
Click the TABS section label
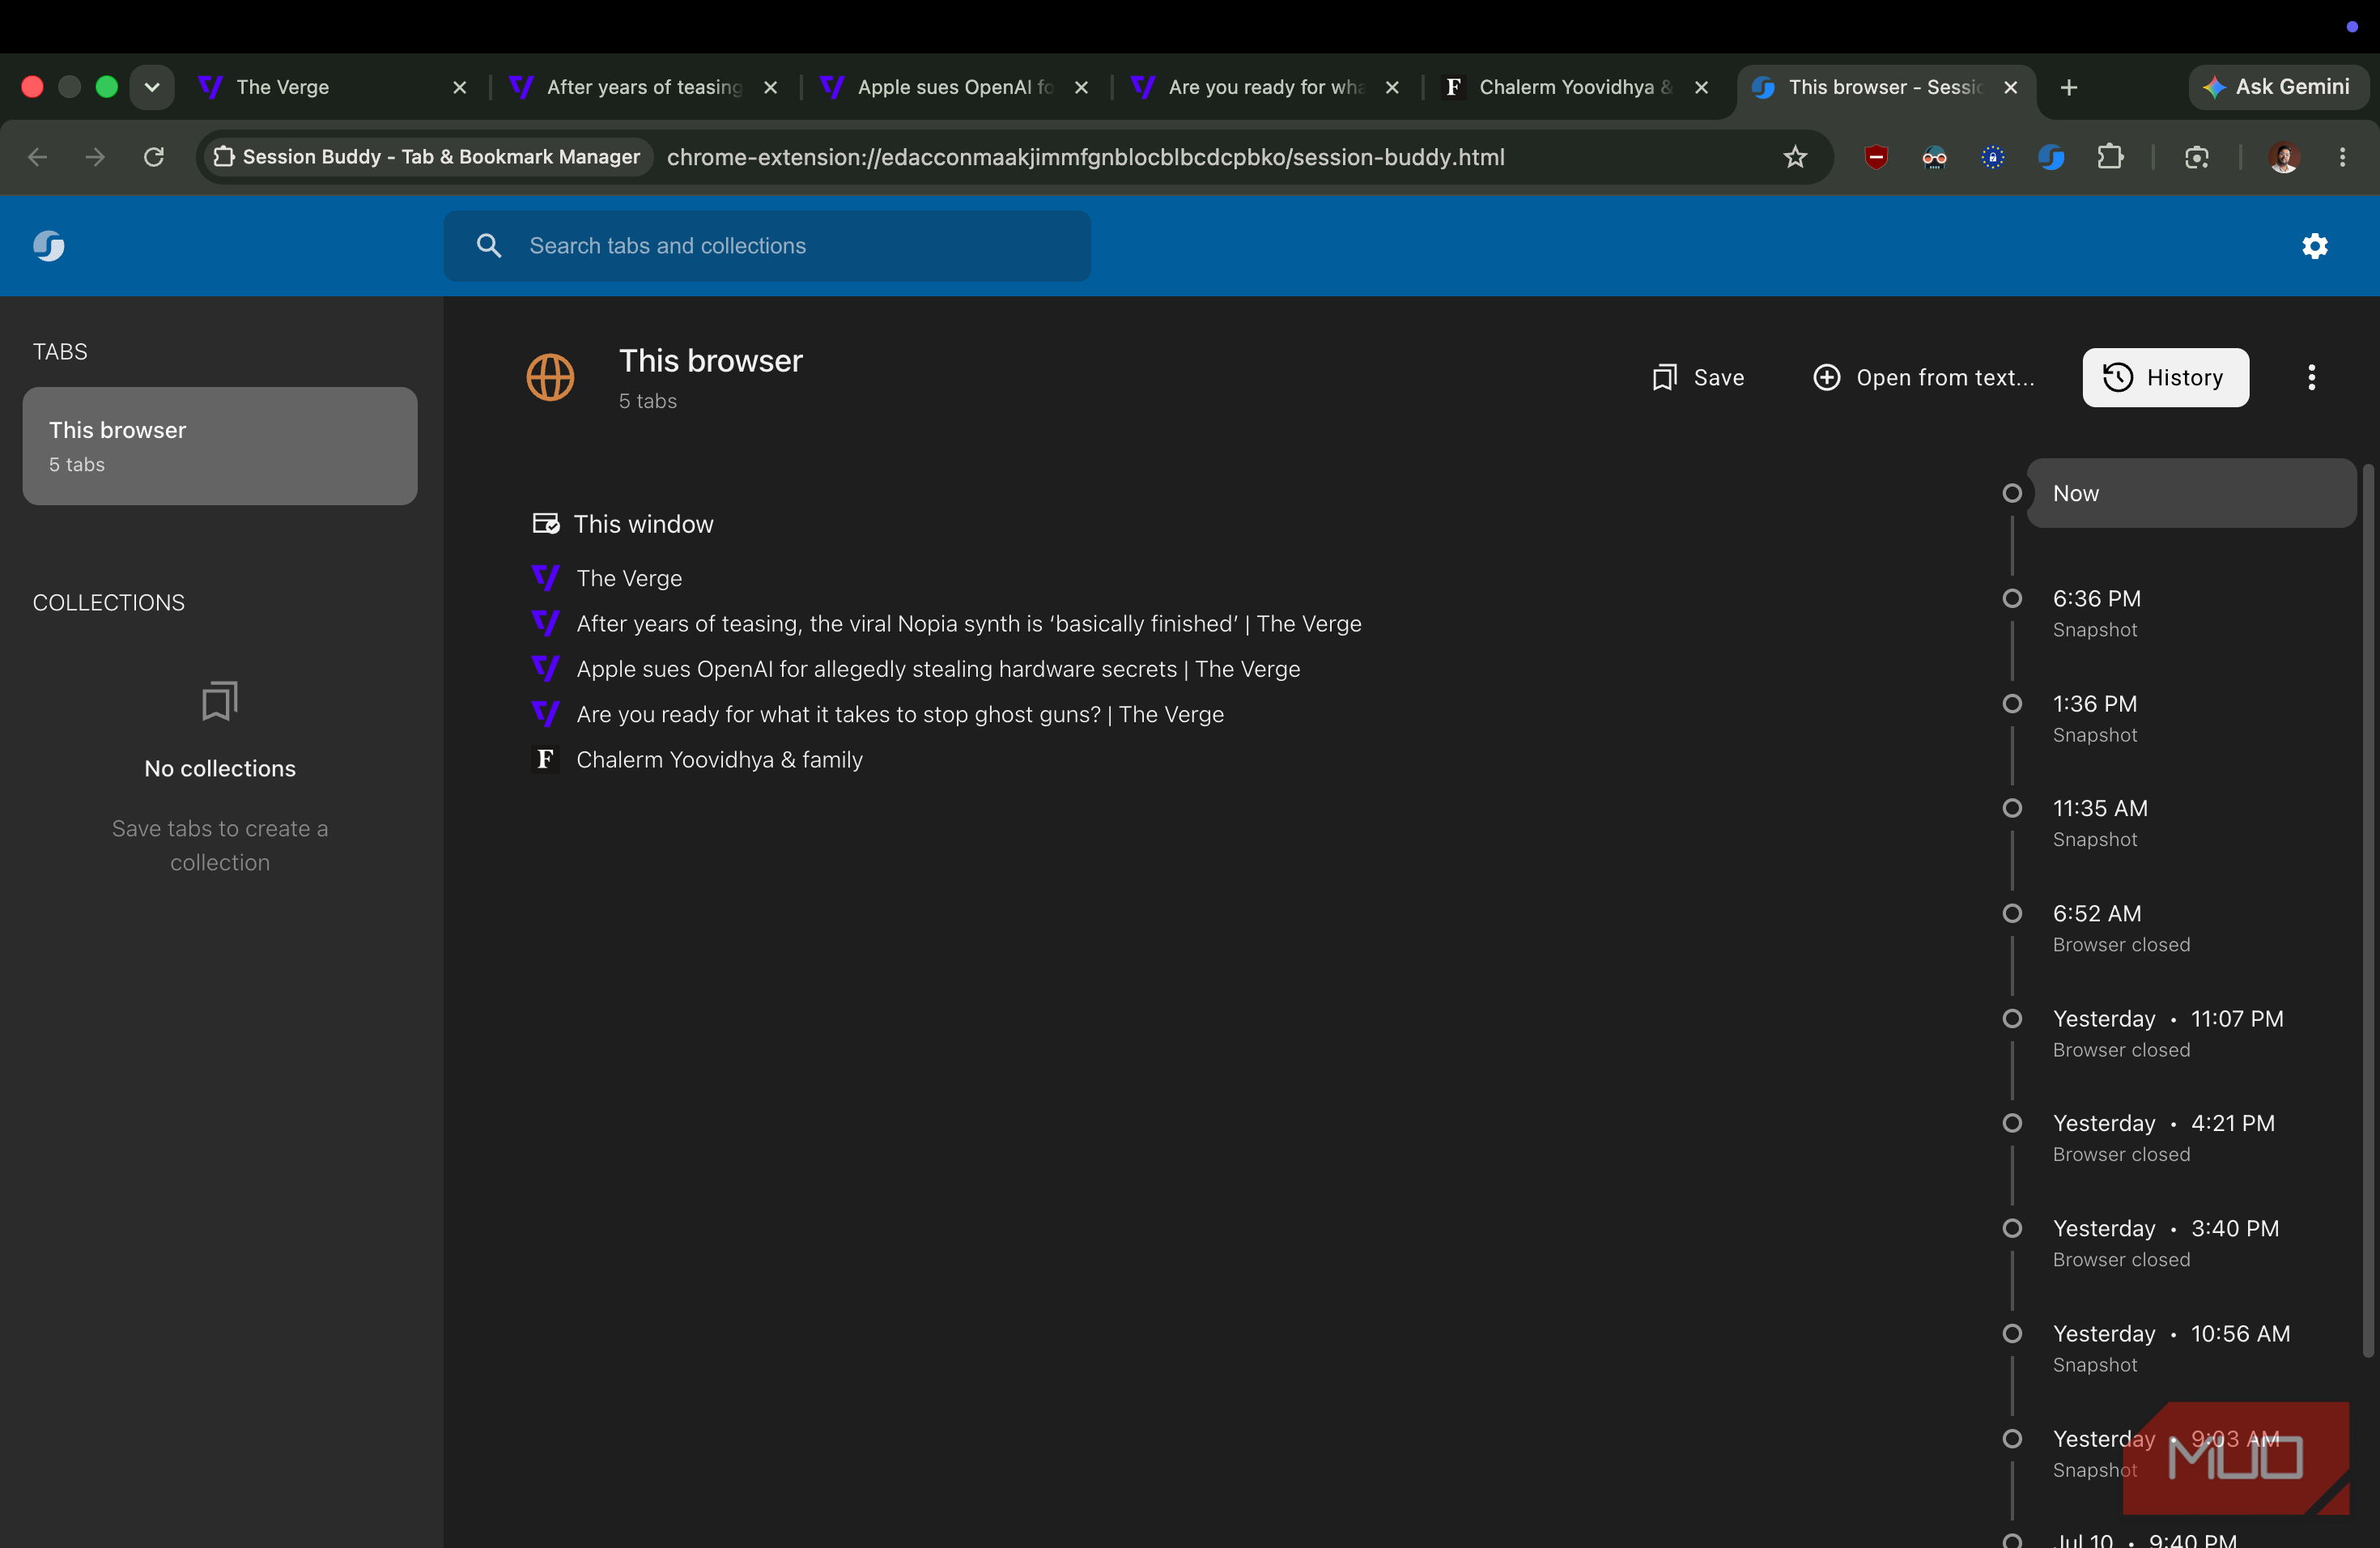(60, 351)
